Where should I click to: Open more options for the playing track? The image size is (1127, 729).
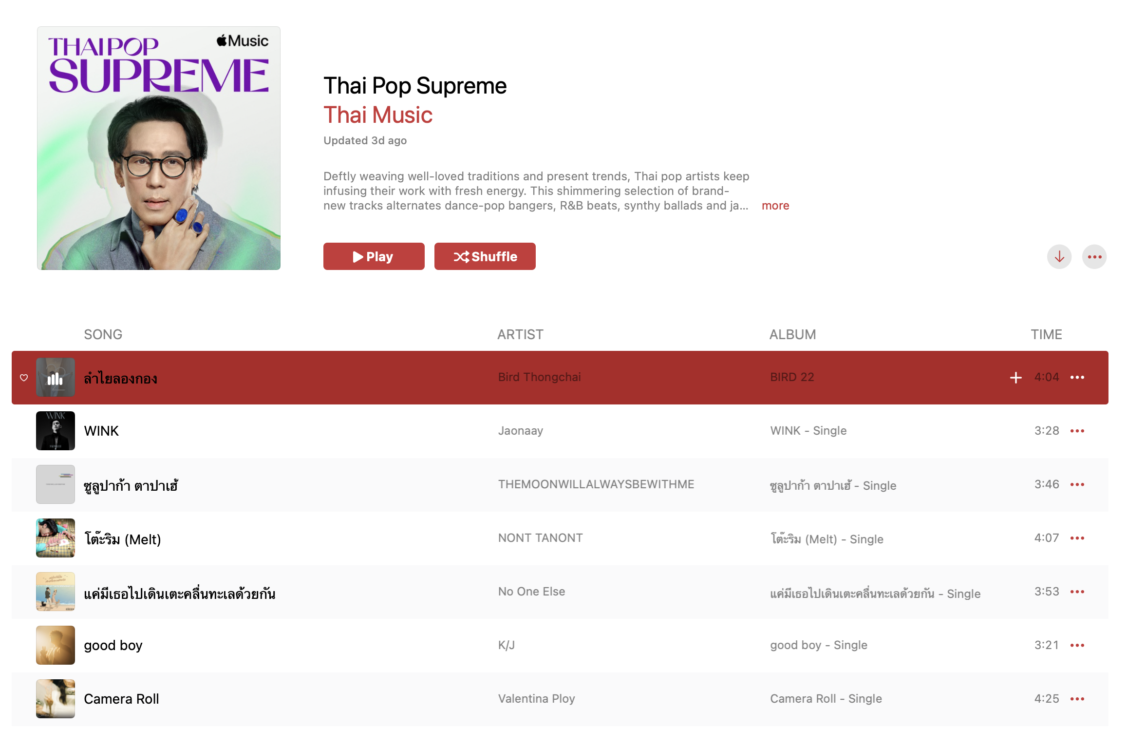pyautogui.click(x=1077, y=377)
